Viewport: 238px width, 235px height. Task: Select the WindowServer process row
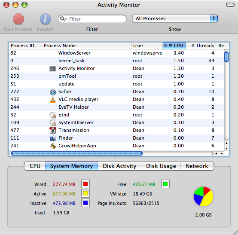(x=116, y=53)
